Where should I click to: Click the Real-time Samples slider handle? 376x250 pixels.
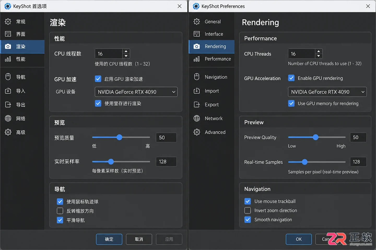[x=304, y=162]
